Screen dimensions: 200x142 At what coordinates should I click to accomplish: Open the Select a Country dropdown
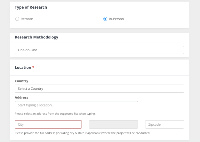(99, 88)
